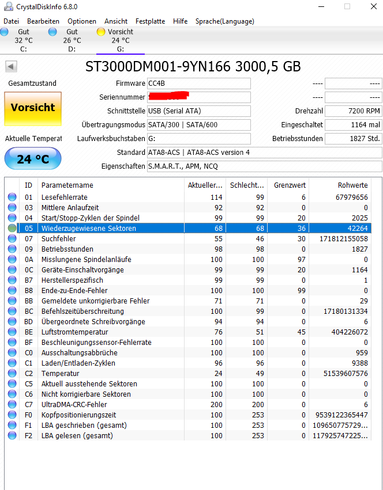Click status orb for UltraDMA-CRC-Fehler row

click(x=12, y=404)
